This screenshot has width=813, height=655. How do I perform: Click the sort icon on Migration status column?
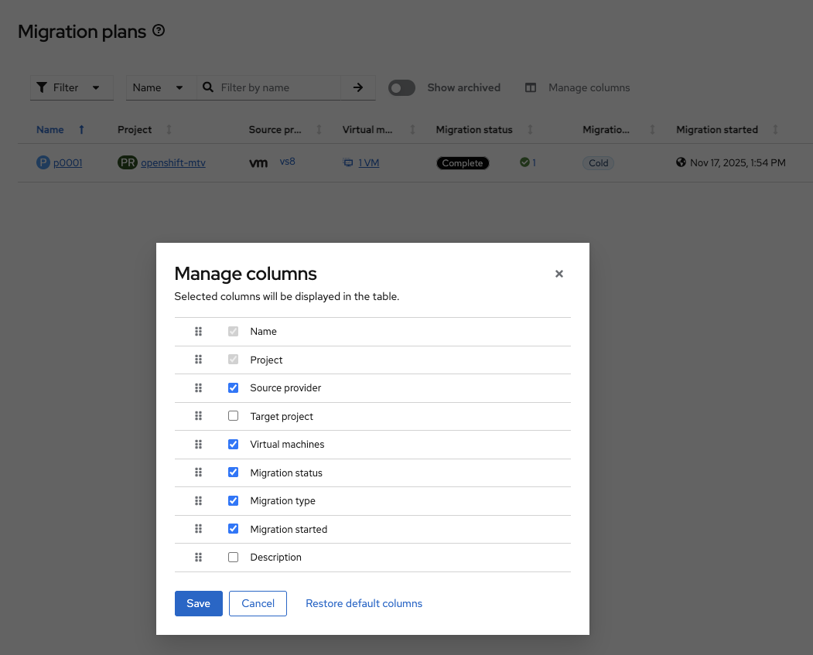[x=530, y=130]
